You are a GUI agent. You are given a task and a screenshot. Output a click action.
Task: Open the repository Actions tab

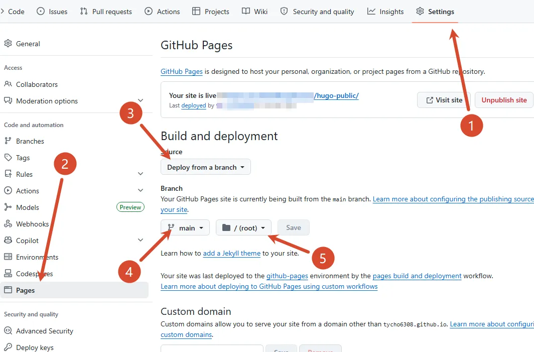162,12
